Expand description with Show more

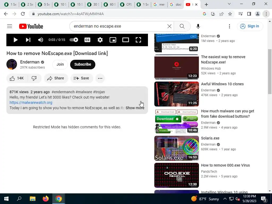click(135, 108)
